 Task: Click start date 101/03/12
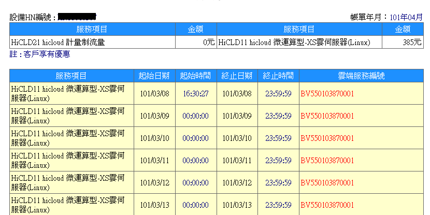154,182
